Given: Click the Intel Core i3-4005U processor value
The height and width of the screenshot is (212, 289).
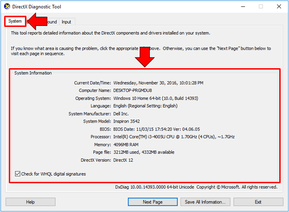Looking at the screenshot, I should pyautogui.click(x=174, y=137).
